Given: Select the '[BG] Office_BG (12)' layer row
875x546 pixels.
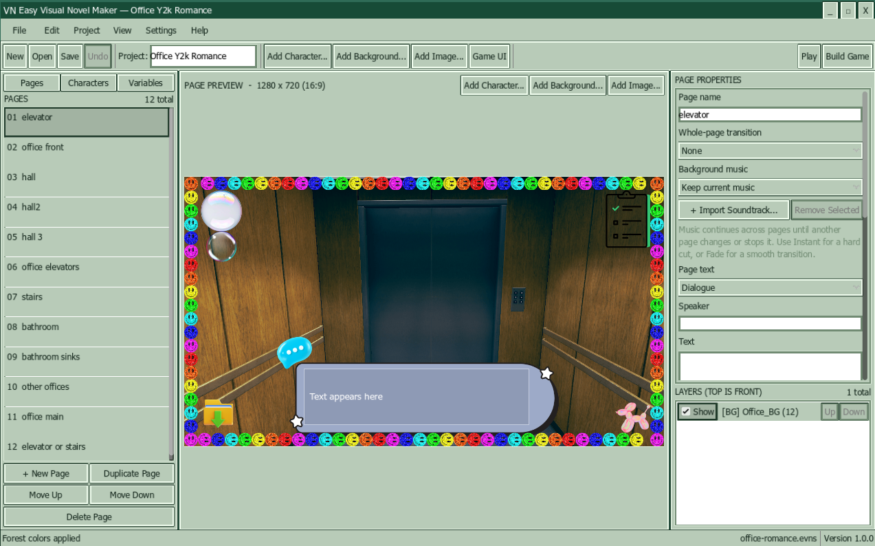Looking at the screenshot, I should 773,412.
